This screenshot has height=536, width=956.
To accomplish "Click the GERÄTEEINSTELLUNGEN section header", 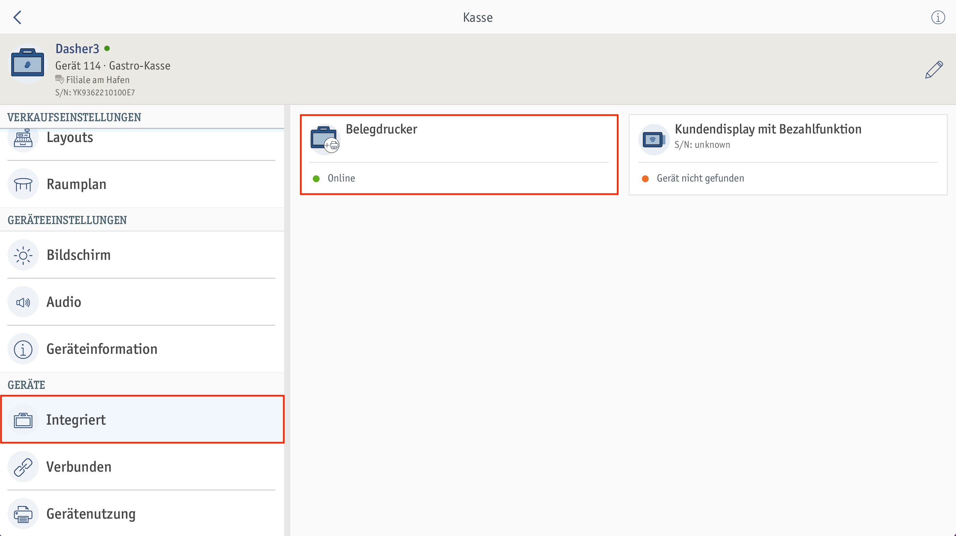I will tap(67, 220).
